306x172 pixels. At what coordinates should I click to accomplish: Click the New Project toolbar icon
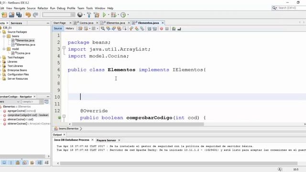(4, 15)
